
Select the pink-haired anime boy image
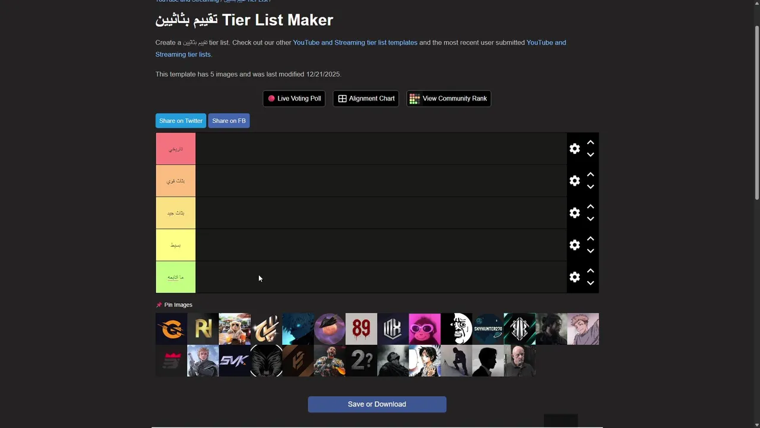tap(583, 329)
